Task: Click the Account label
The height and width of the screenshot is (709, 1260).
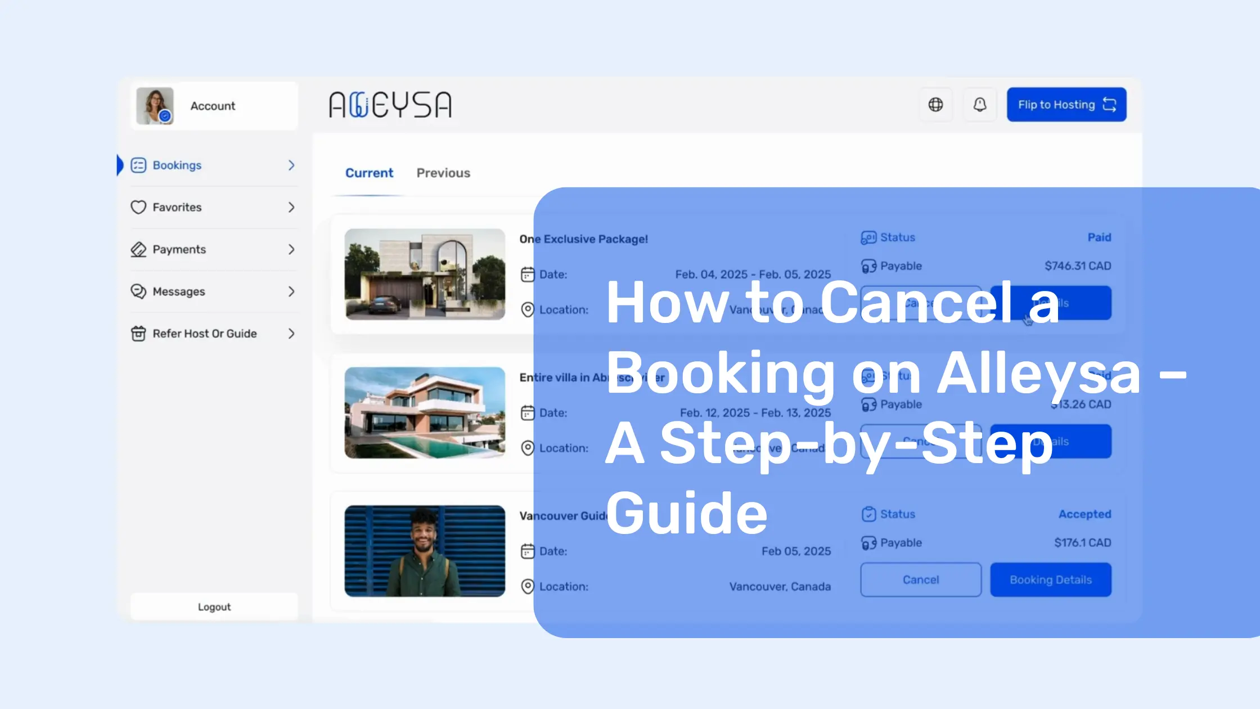Action: (x=213, y=106)
